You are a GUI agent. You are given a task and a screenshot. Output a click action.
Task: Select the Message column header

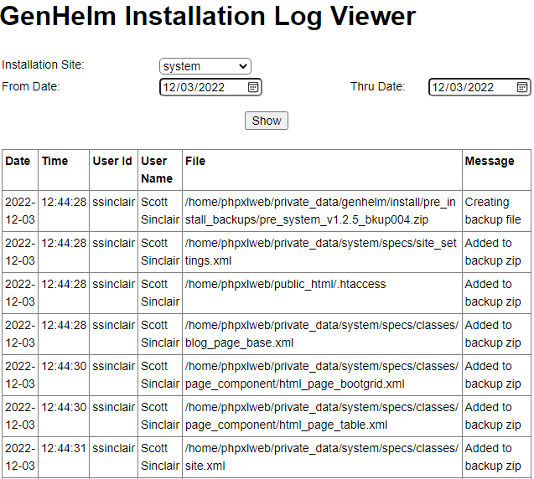(x=490, y=161)
